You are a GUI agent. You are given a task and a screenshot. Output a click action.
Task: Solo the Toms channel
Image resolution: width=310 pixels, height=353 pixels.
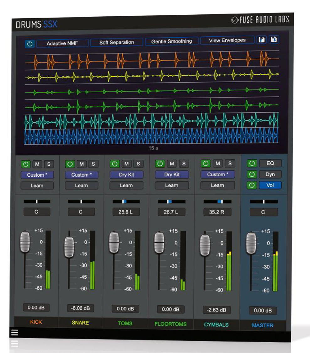coord(138,164)
